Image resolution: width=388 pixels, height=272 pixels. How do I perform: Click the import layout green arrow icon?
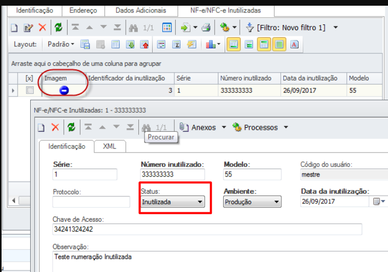(x=130, y=45)
